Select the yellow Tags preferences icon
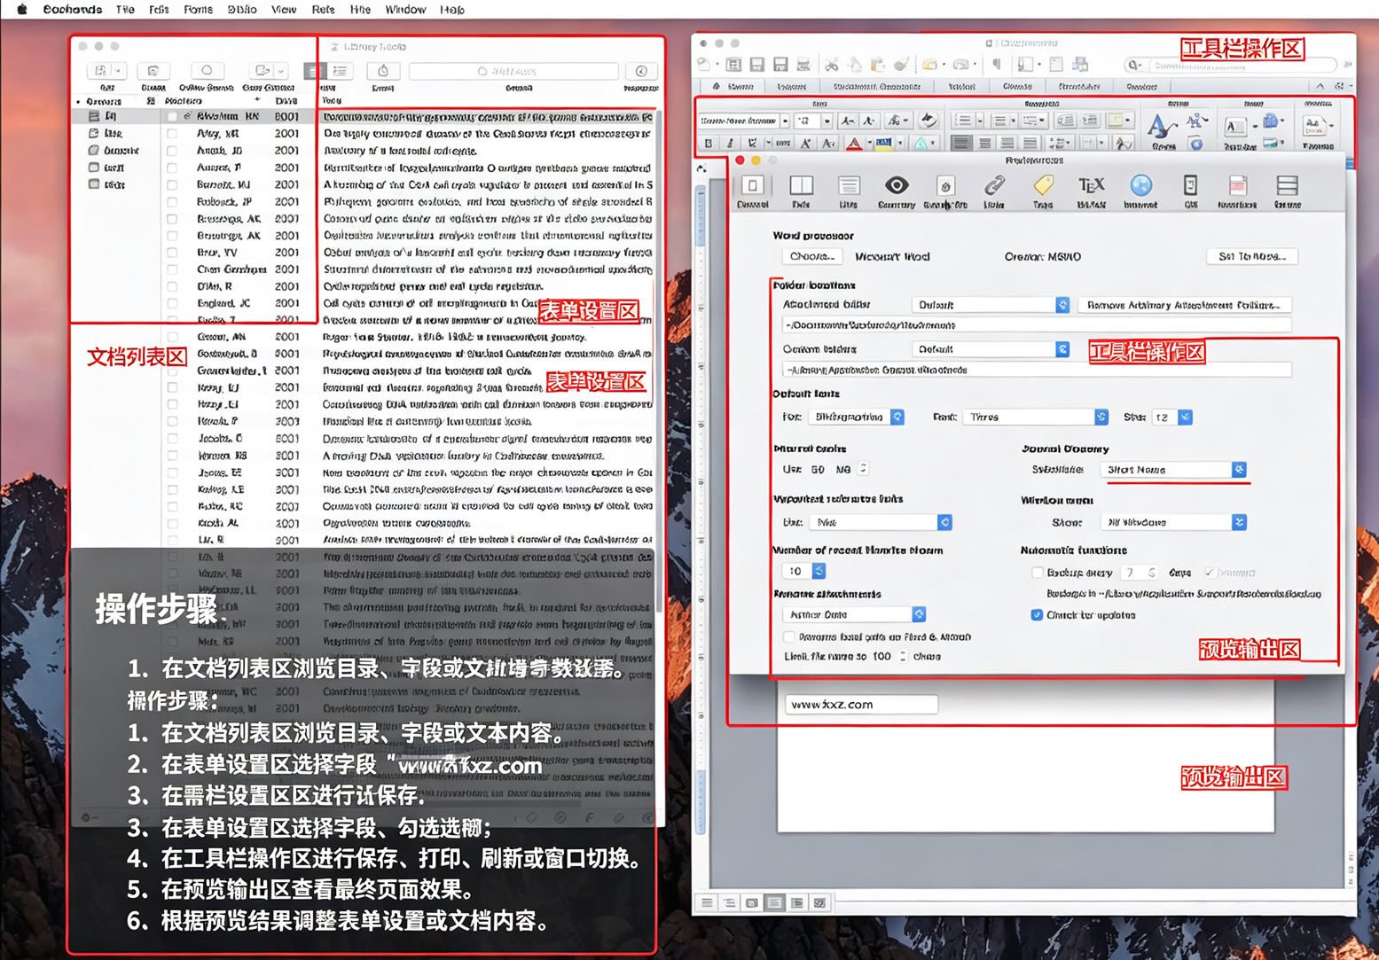The height and width of the screenshot is (960, 1379). tap(1043, 185)
